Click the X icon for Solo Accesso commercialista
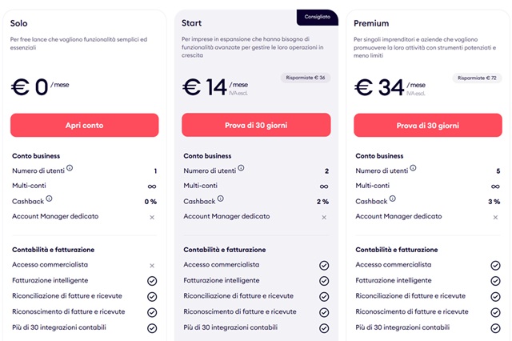This screenshot has height=341, width=512. 152,265
